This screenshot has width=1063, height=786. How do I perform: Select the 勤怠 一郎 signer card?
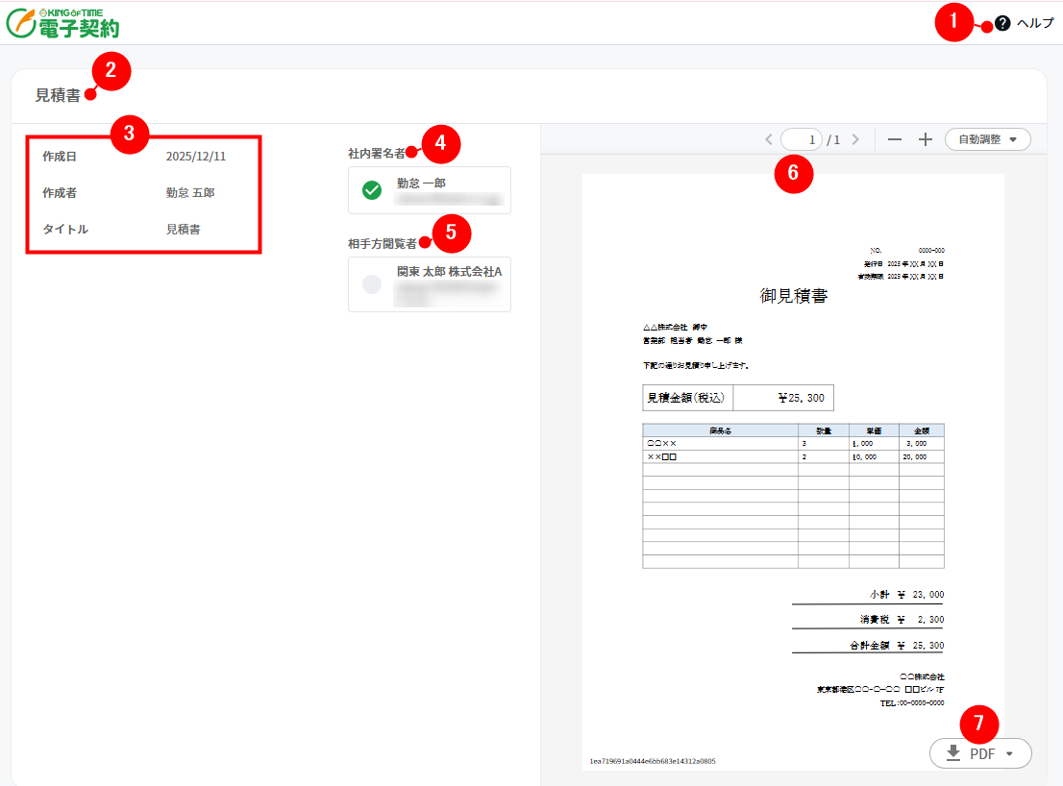430,190
